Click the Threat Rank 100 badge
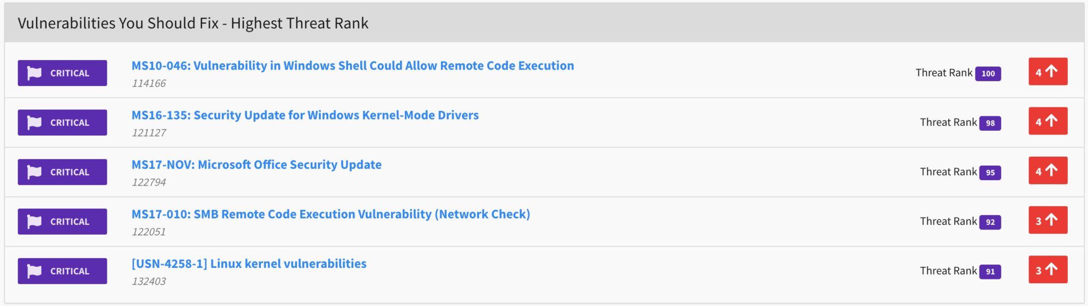Image resolution: width=1088 pixels, height=306 pixels. tap(988, 73)
